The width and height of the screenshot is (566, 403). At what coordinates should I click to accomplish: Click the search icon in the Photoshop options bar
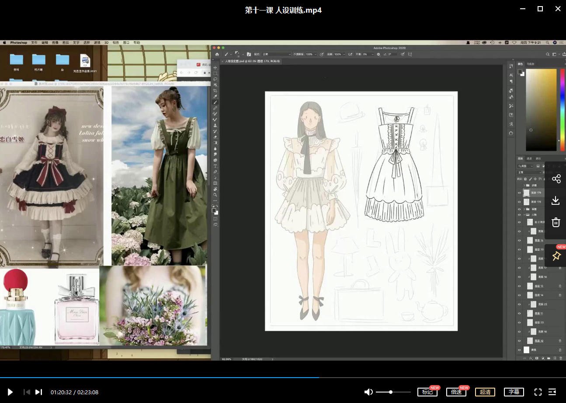[547, 54]
